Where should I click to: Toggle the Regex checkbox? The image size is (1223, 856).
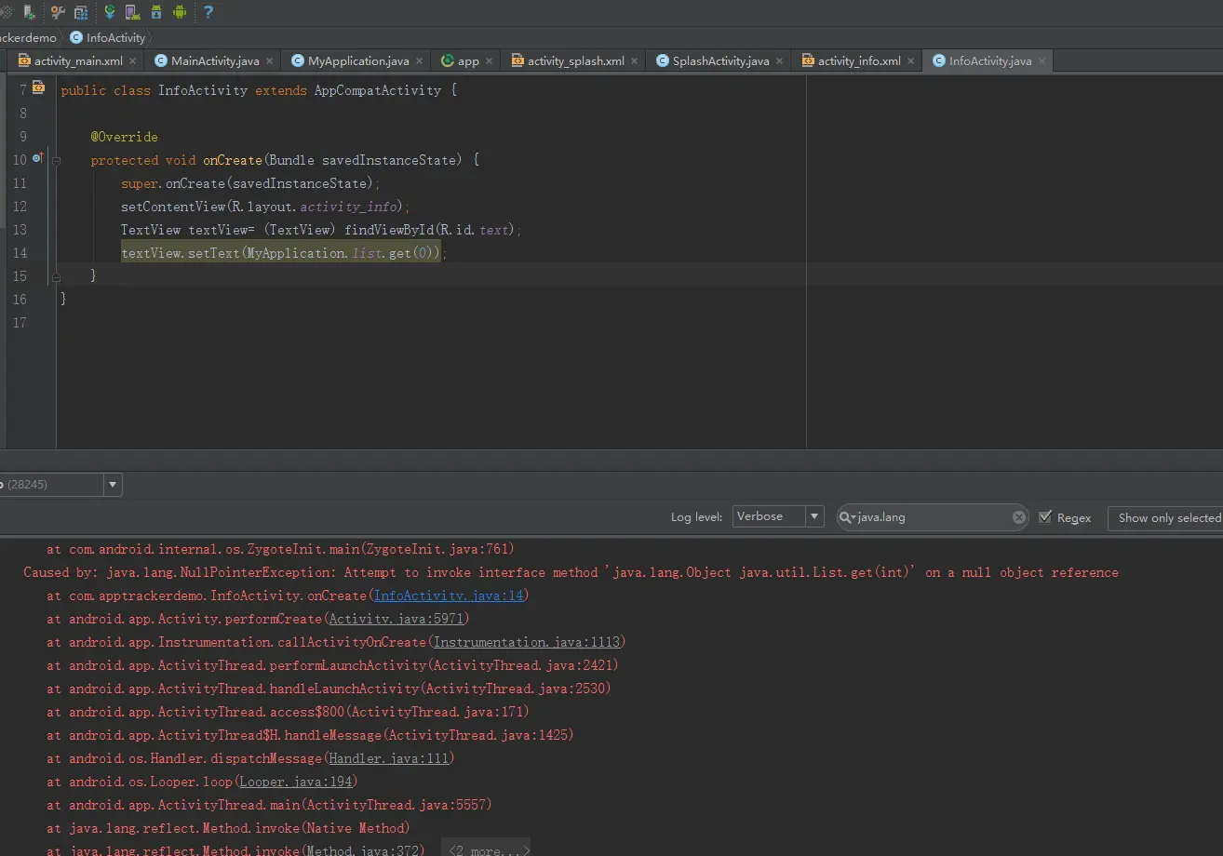tap(1045, 517)
